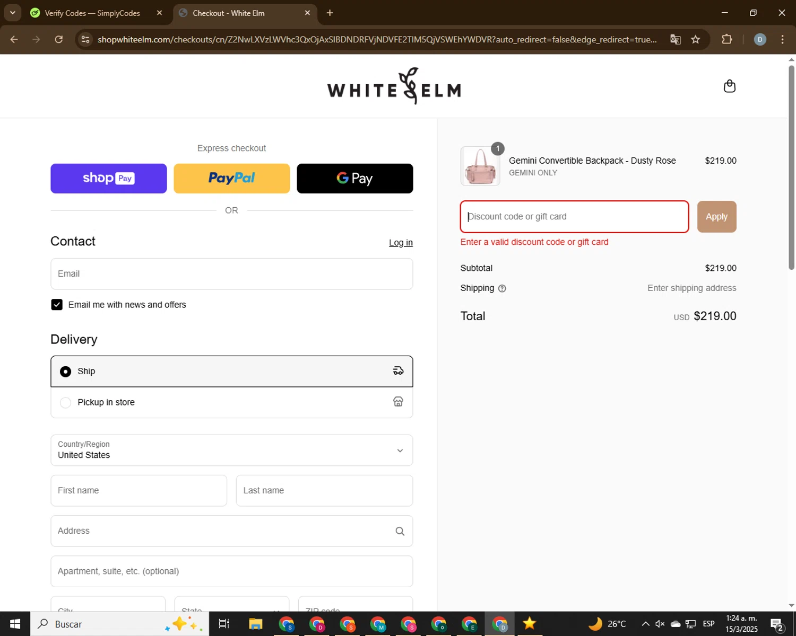Screen dimensions: 796x636
Task: Click the delivery truck icon in Ship row
Action: point(398,371)
